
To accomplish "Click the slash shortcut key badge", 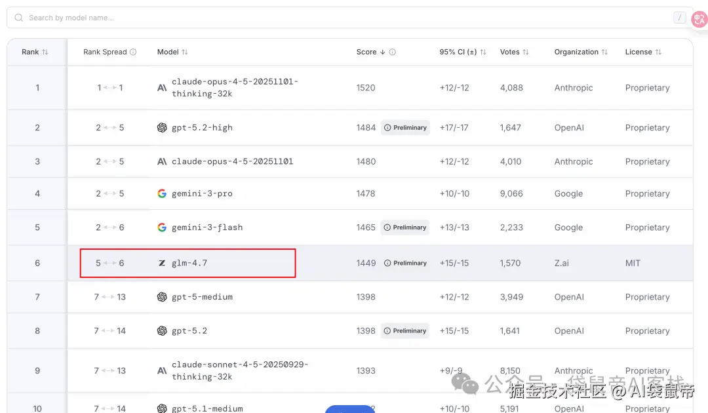I will point(680,18).
